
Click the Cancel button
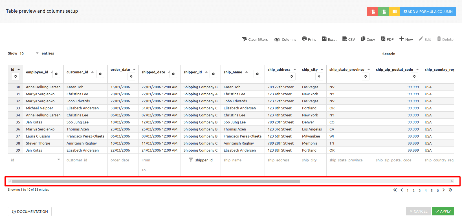coord(418,211)
